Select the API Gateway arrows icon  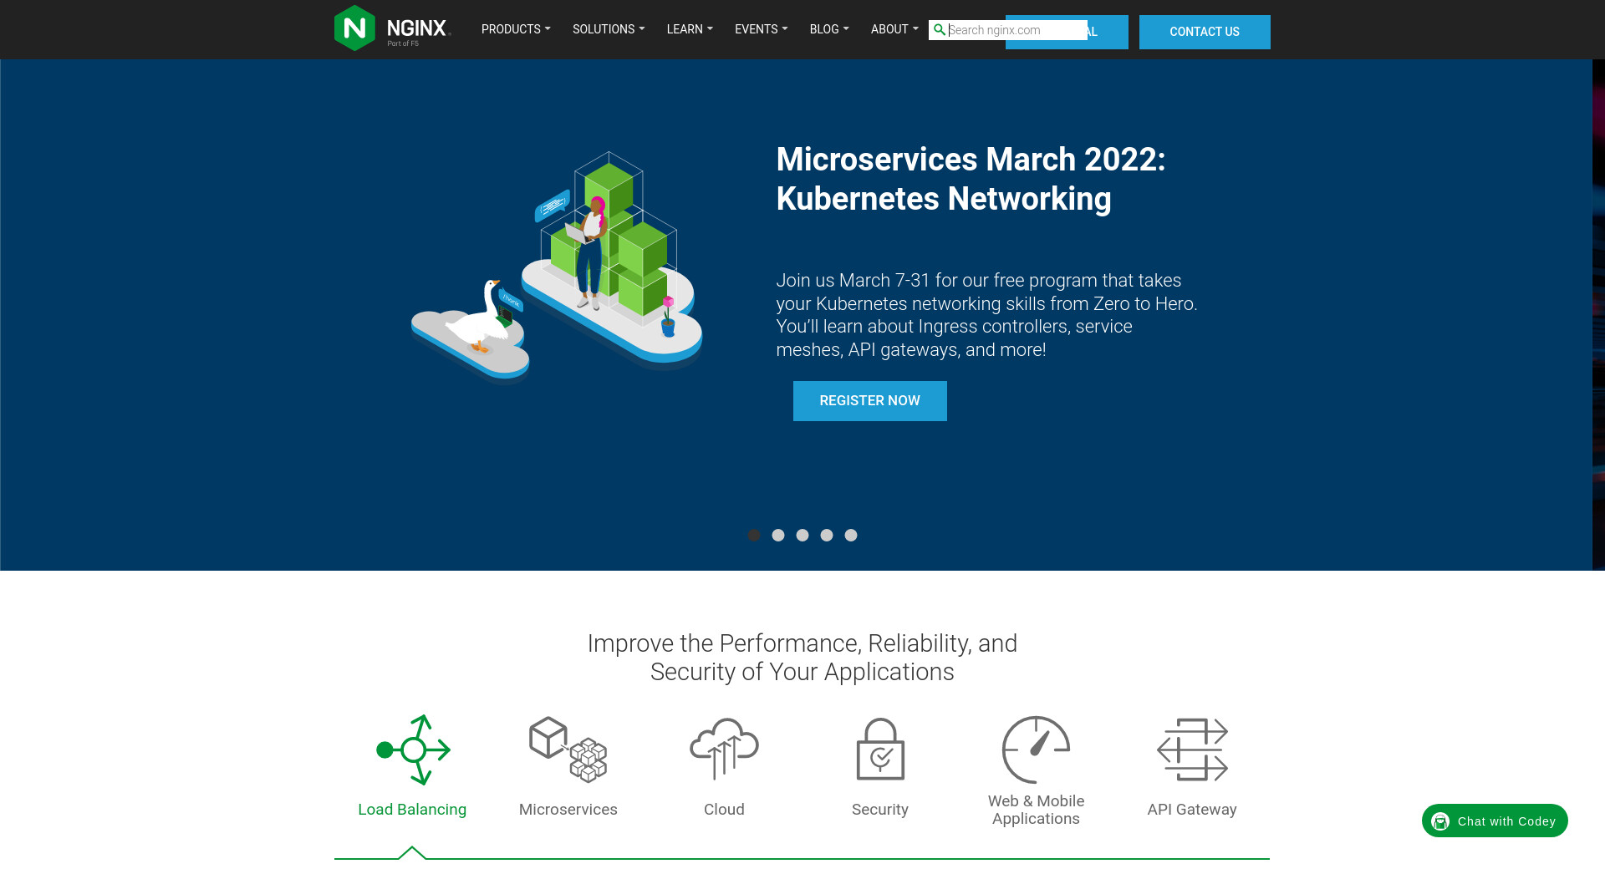pyautogui.click(x=1192, y=750)
